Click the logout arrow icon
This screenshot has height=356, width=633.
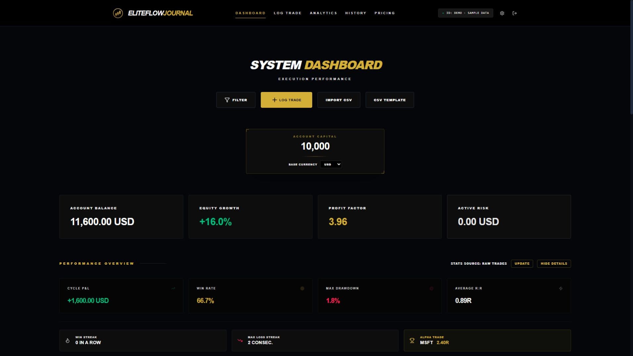514,13
